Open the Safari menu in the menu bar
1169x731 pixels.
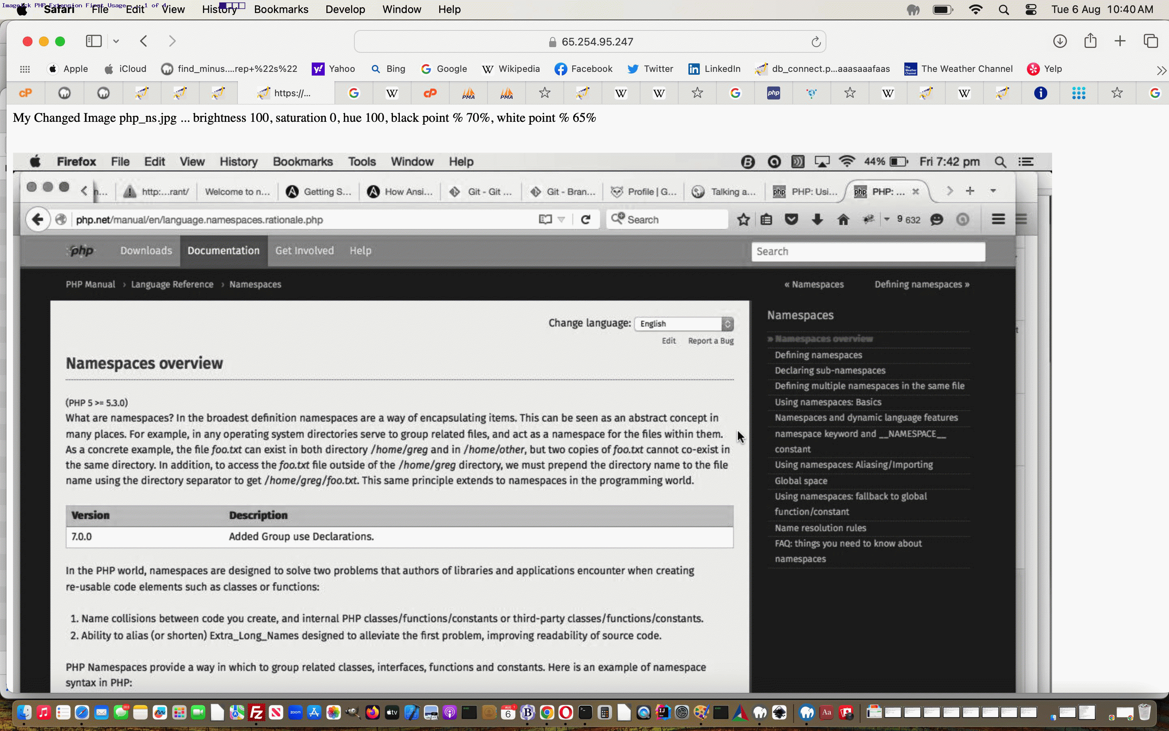(x=59, y=9)
